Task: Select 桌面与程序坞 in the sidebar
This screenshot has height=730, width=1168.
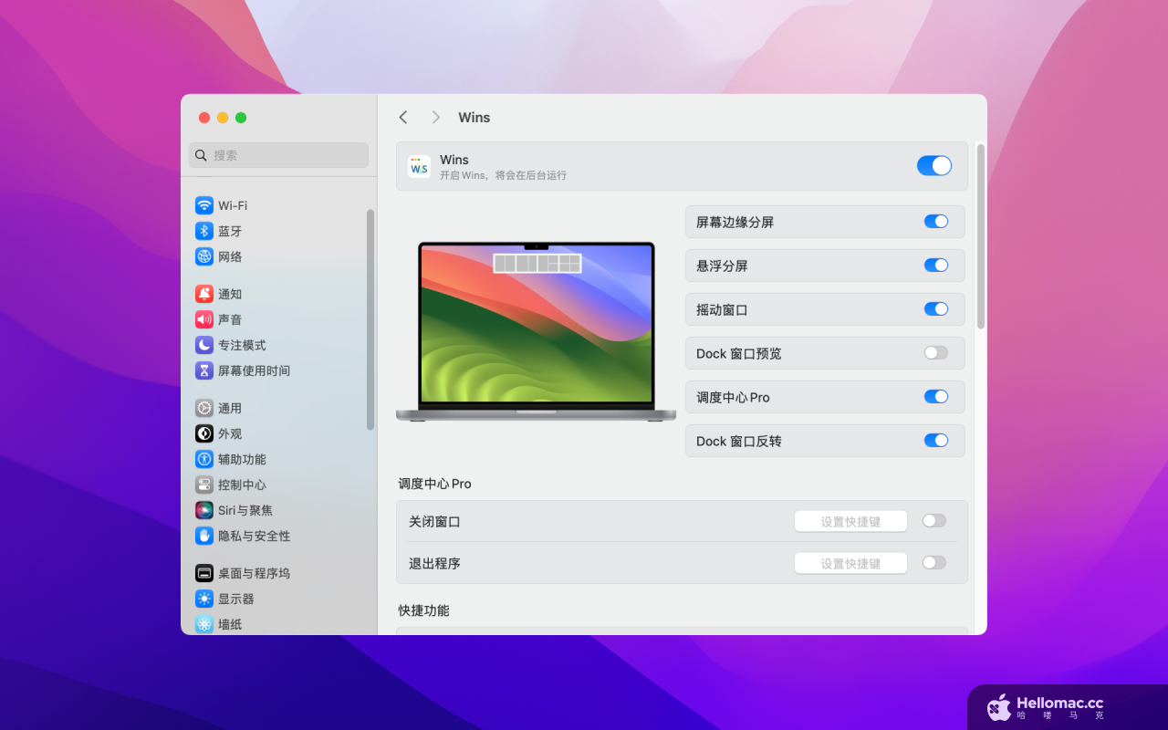Action: 278,573
